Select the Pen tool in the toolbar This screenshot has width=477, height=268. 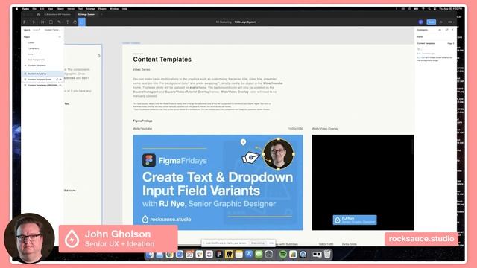pos(60,22)
